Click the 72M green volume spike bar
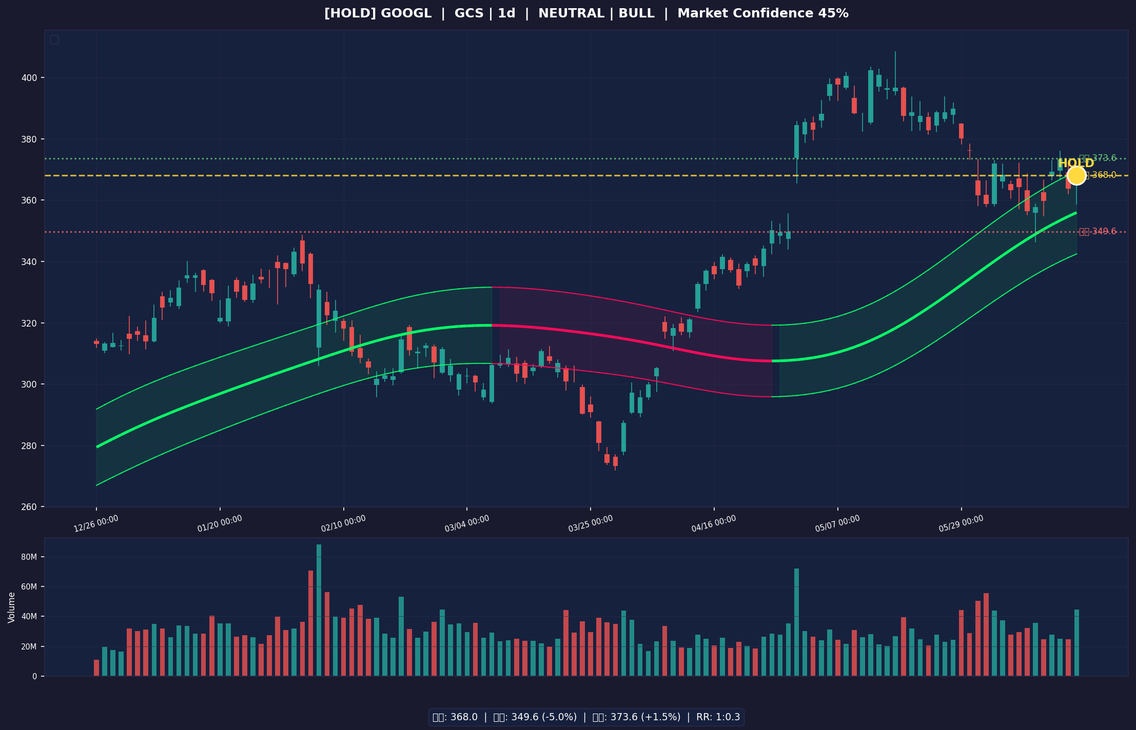1136x730 pixels. (x=796, y=622)
